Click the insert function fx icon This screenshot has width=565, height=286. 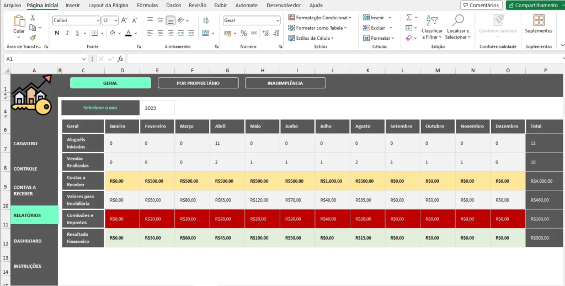120,59
